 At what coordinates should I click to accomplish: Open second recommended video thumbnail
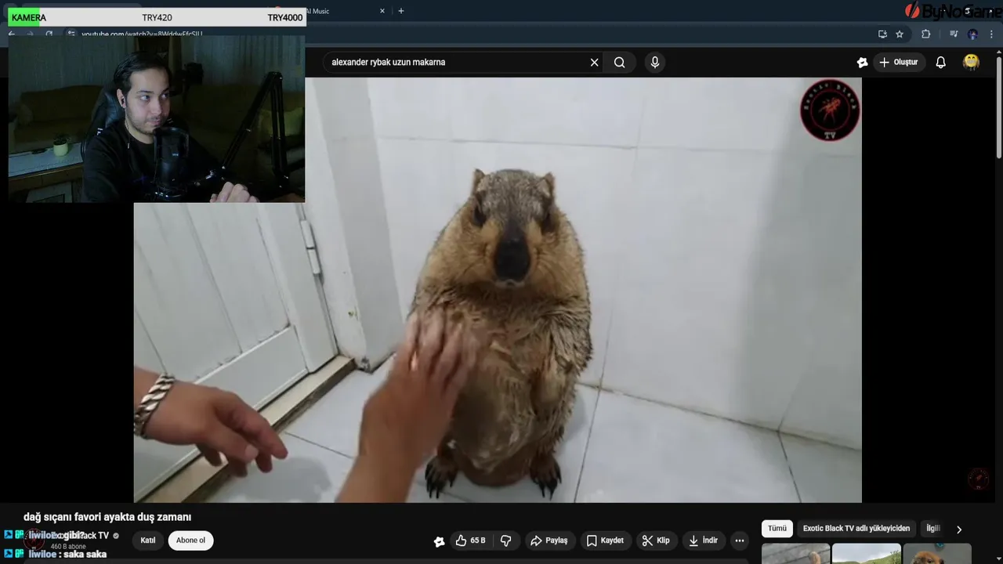pos(867,554)
